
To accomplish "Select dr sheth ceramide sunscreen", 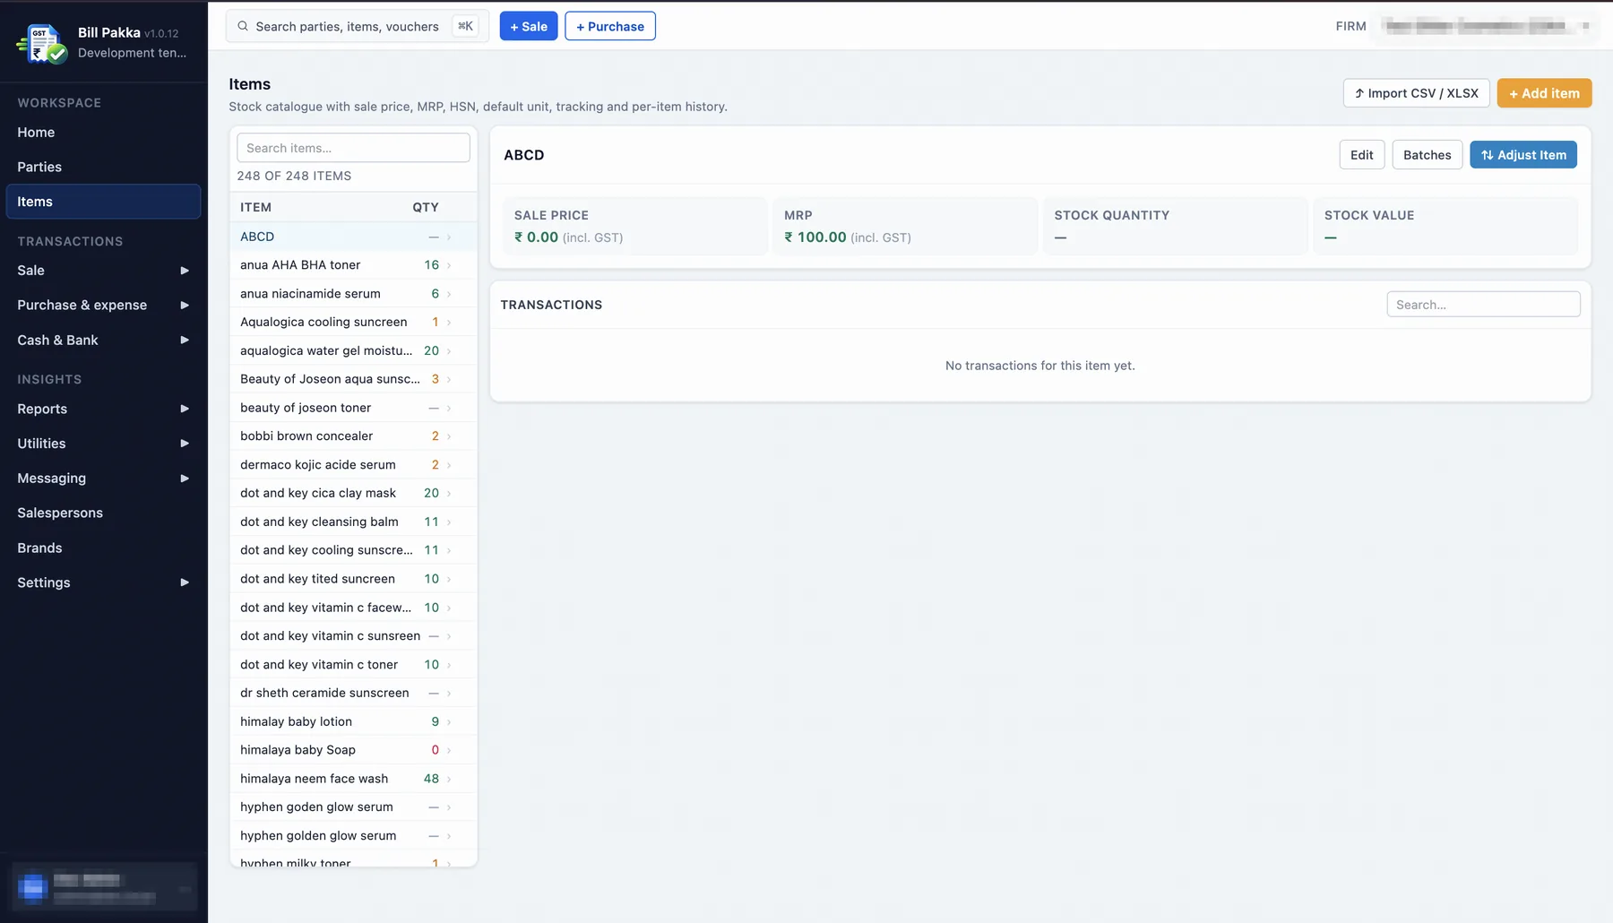I will pos(353,694).
